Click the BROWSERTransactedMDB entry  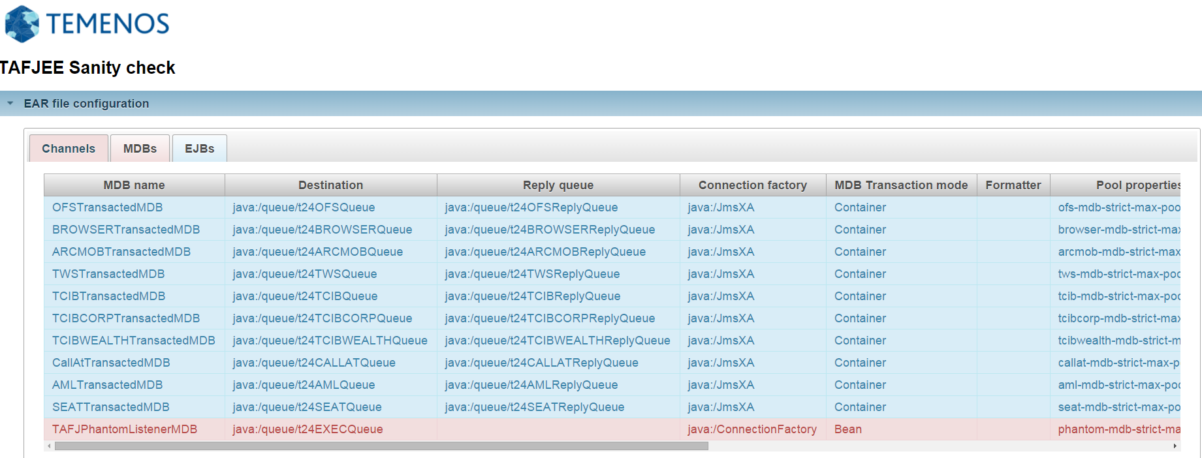click(126, 230)
